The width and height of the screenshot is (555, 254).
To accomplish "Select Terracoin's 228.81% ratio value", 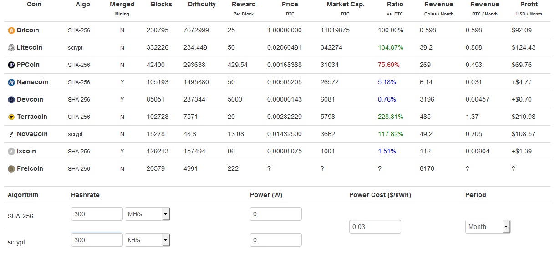I will pos(391,117).
